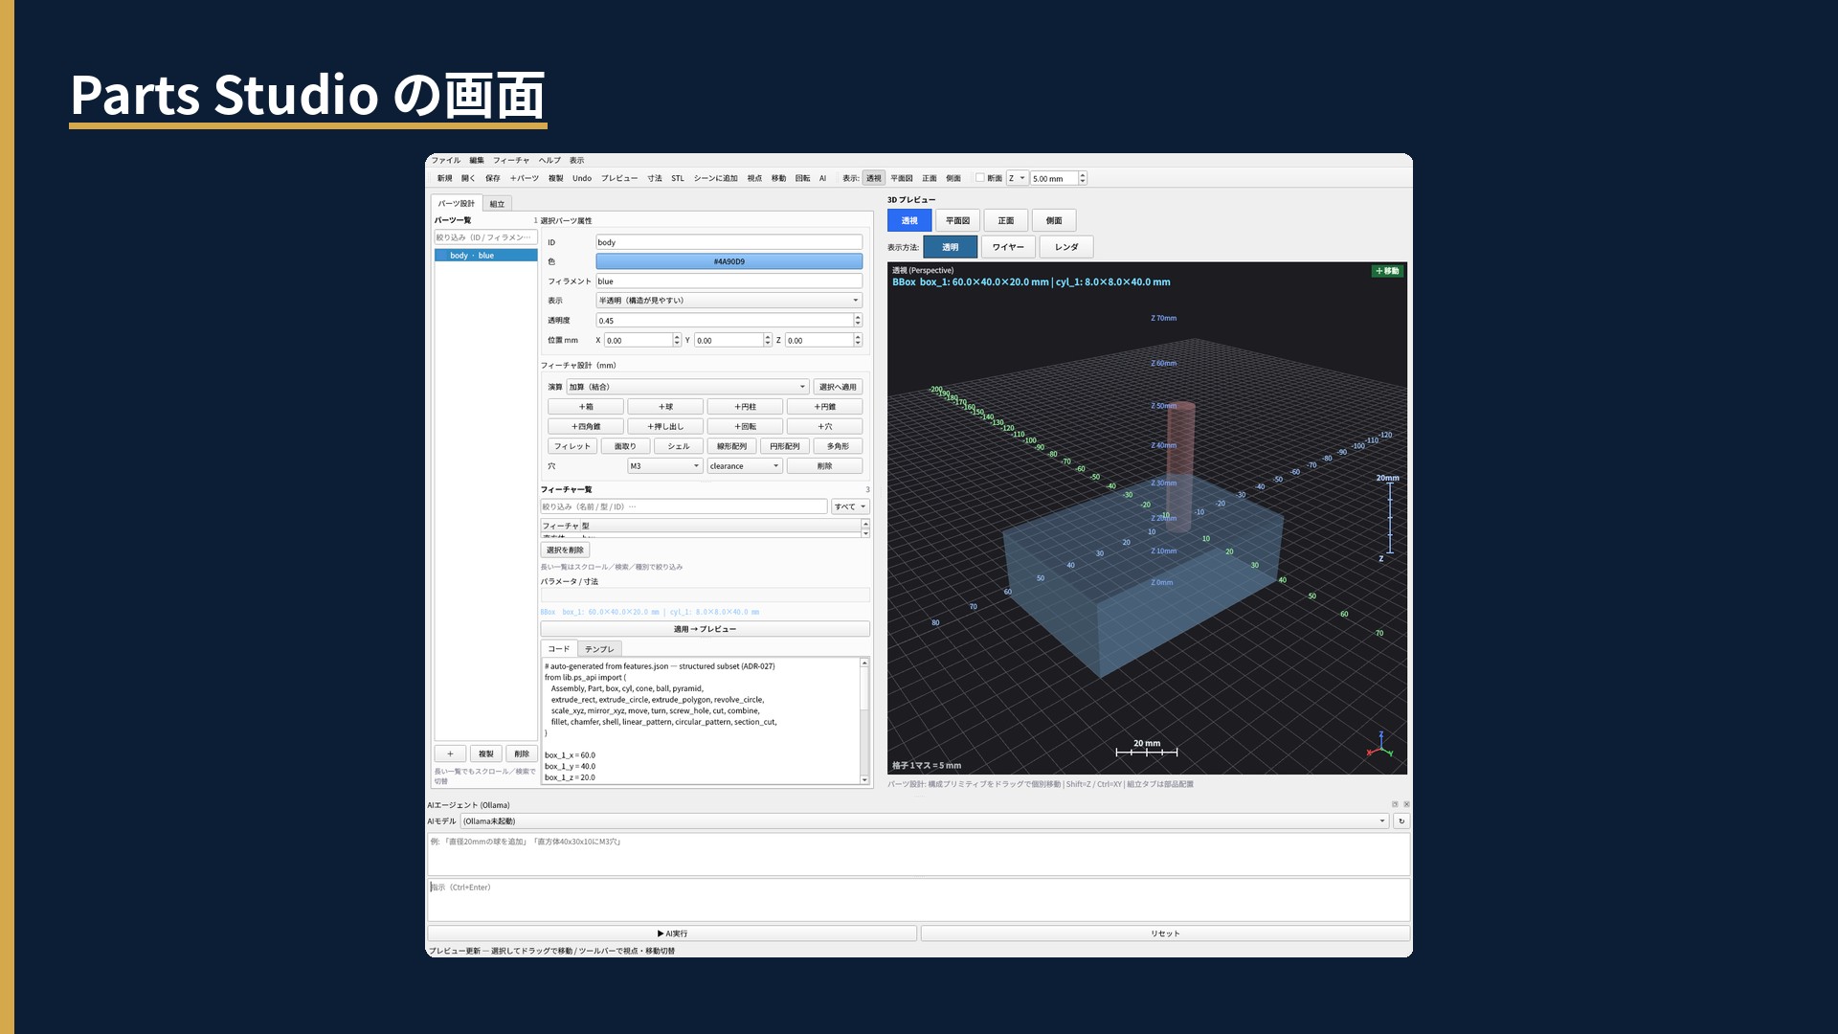1838x1034 pixels.
Task: Select ワイヤー display method
Action: (x=1008, y=247)
